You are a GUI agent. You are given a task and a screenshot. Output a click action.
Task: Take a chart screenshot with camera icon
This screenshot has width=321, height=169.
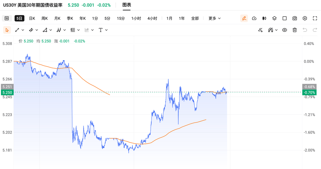point(295,18)
